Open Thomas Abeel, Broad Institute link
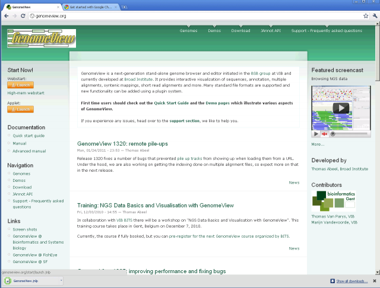Image resolution: width=380 pixels, height=288 pixels. point(340,169)
